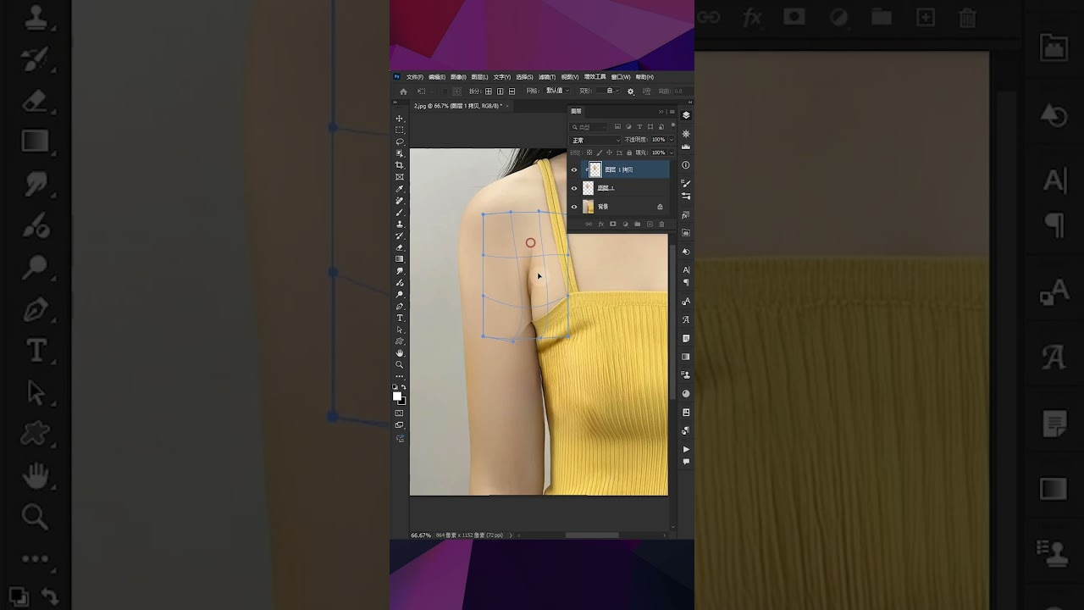Open the Edit Toolbar ellipsis button
This screenshot has width=1084, height=610.
pyautogui.click(x=399, y=376)
